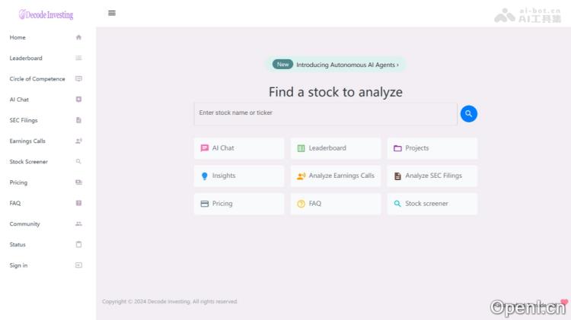Open the Introducing Autonomous AI Agents banner

336,65
